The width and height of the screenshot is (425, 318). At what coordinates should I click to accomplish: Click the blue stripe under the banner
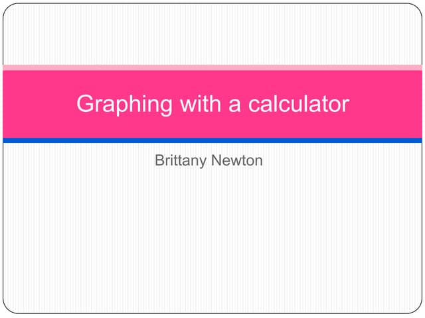(x=212, y=140)
